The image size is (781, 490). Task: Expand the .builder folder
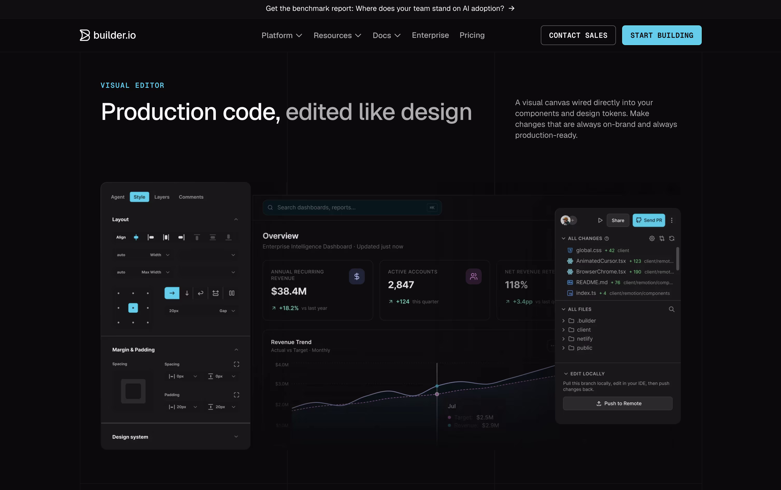pyautogui.click(x=563, y=321)
